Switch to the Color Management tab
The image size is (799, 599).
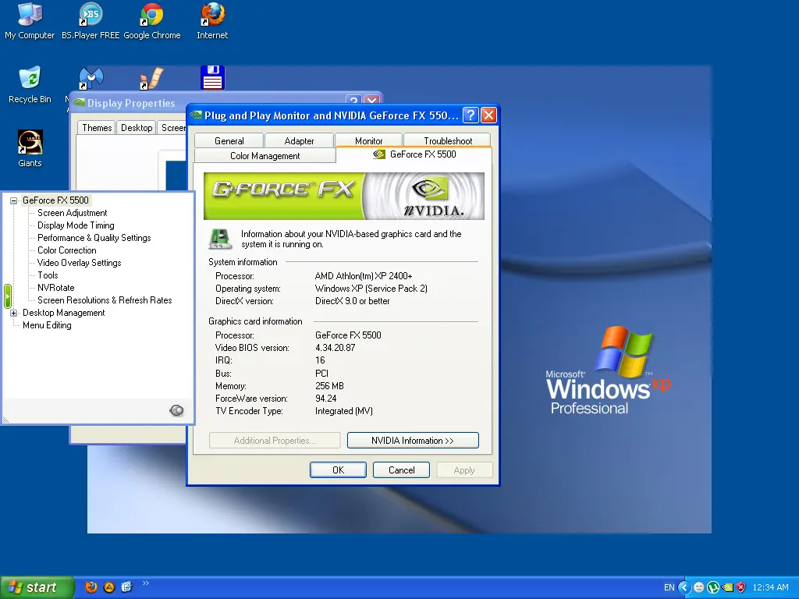pyautogui.click(x=265, y=156)
